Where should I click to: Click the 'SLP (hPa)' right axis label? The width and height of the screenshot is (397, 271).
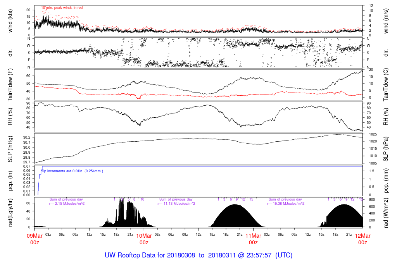pos(386,149)
